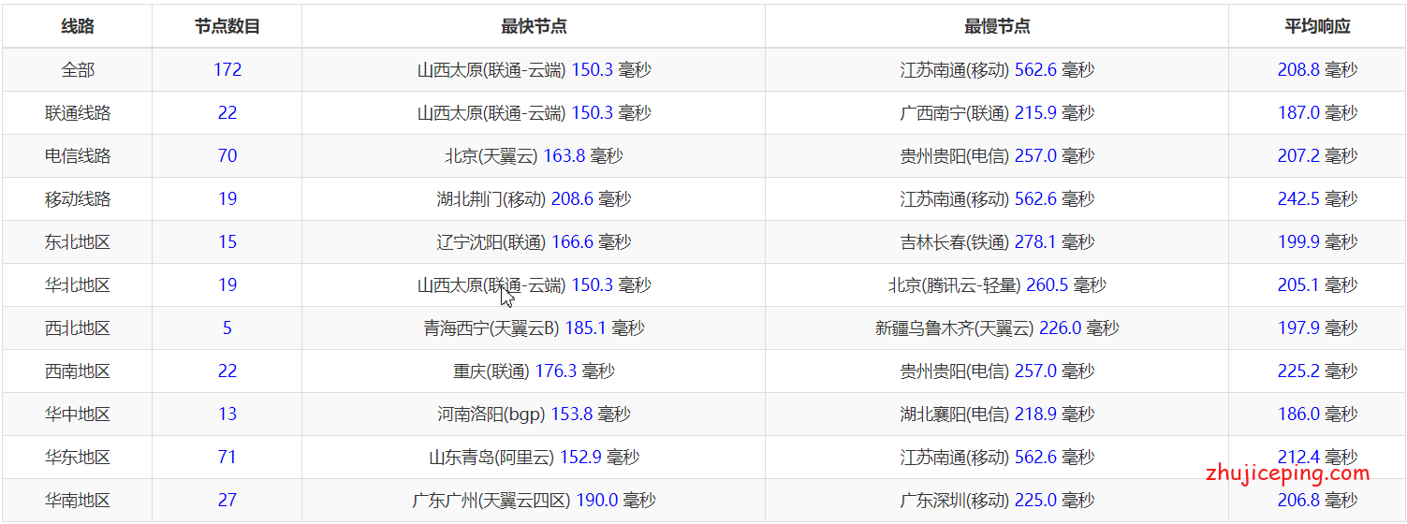Select the 西北地区 row label
1407x524 pixels.
pyautogui.click(x=78, y=328)
